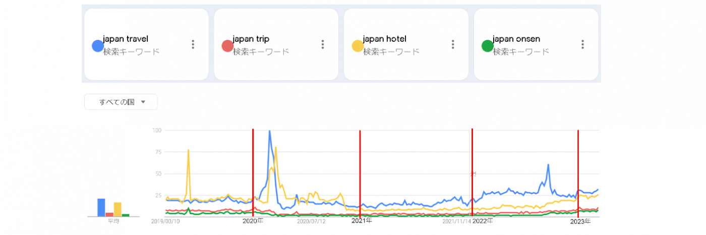
Task: Click the blue japan travel color dot
Action: 98,46
